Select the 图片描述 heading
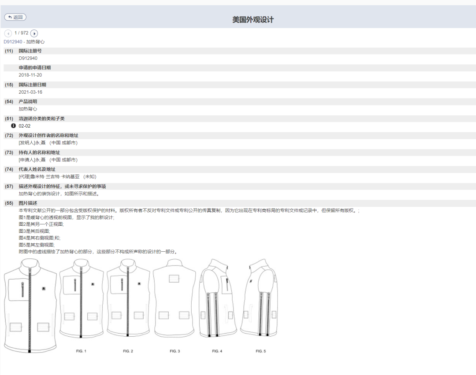The height and width of the screenshot is (375, 476). point(28,203)
